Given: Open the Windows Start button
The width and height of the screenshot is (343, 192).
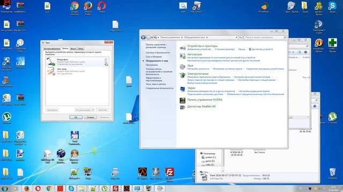Looking at the screenshot, I should 5,188.
